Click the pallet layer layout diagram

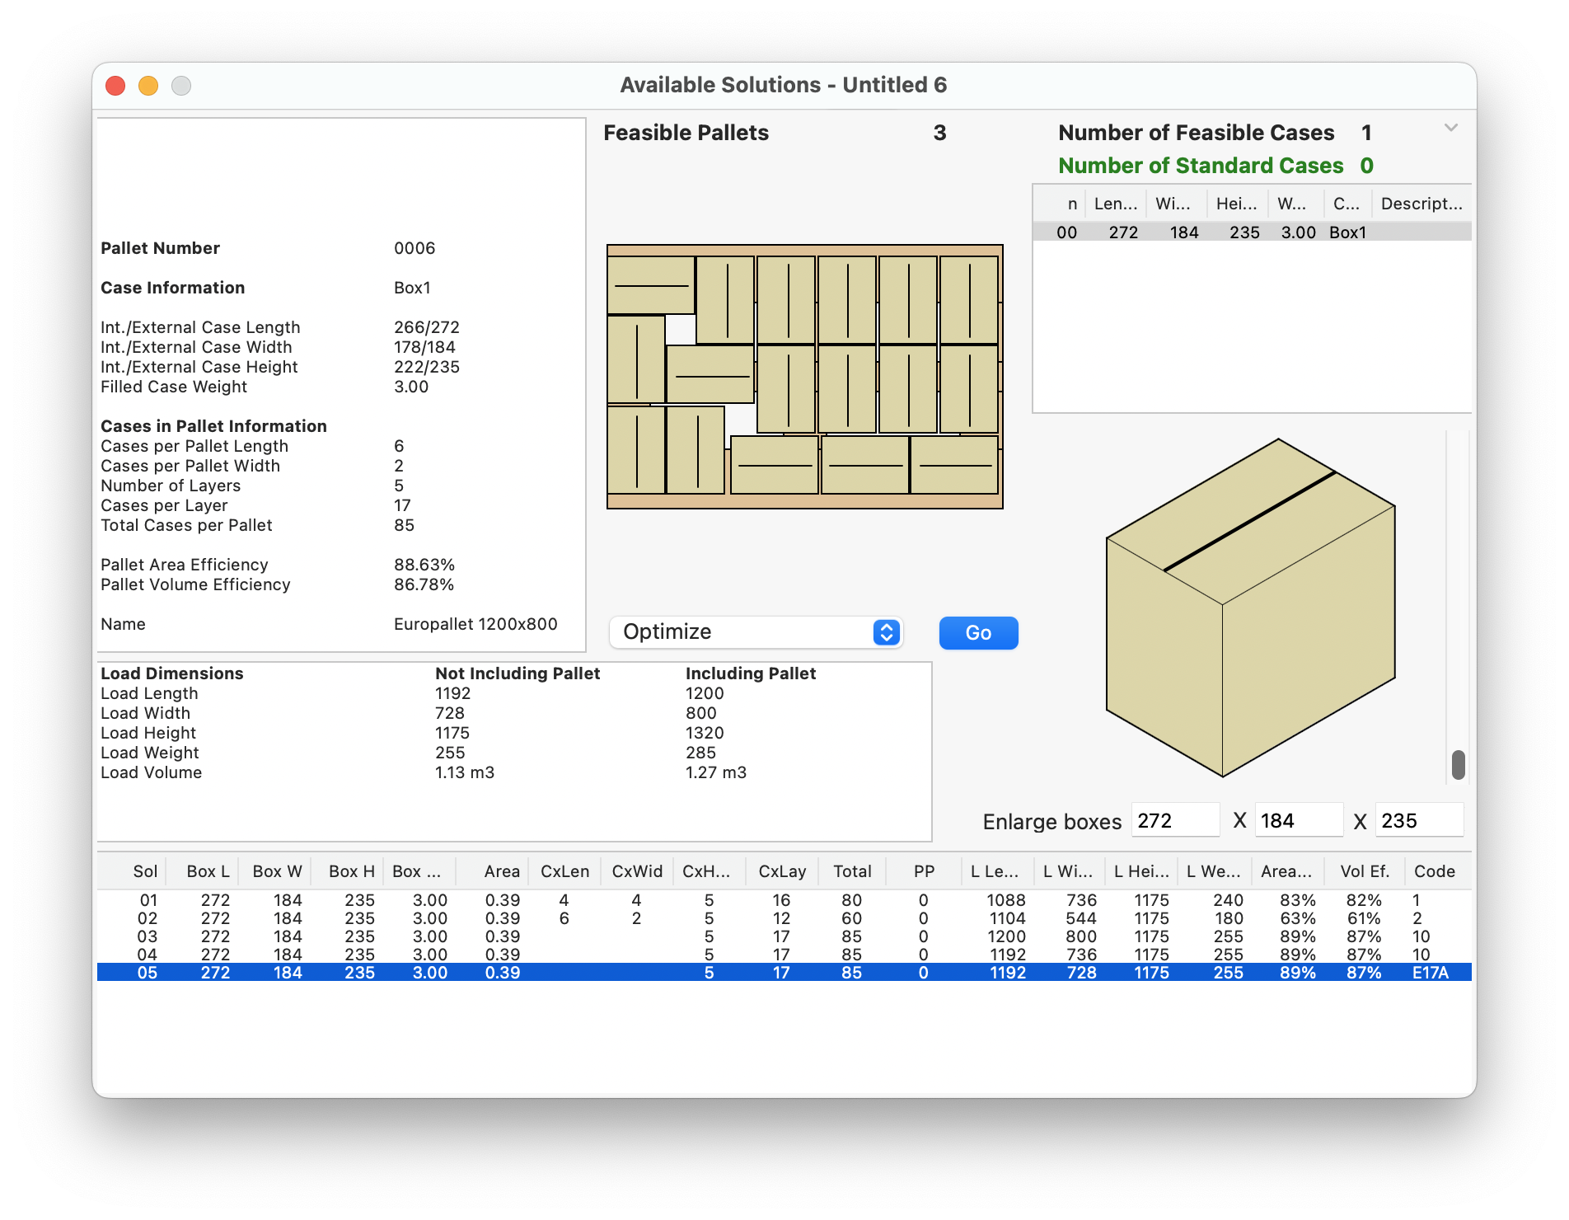[x=805, y=377]
